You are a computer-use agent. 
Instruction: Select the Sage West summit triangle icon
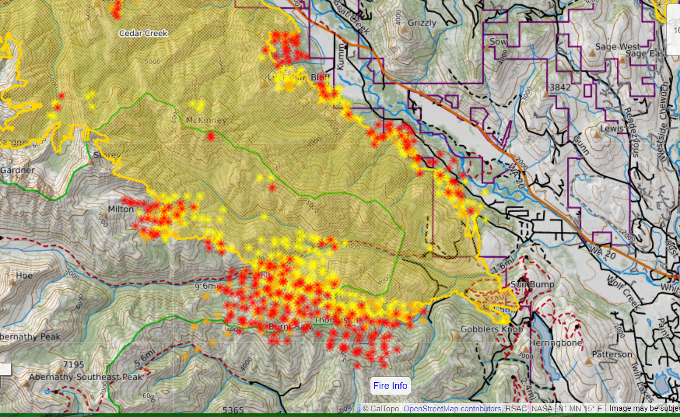pos(592,52)
